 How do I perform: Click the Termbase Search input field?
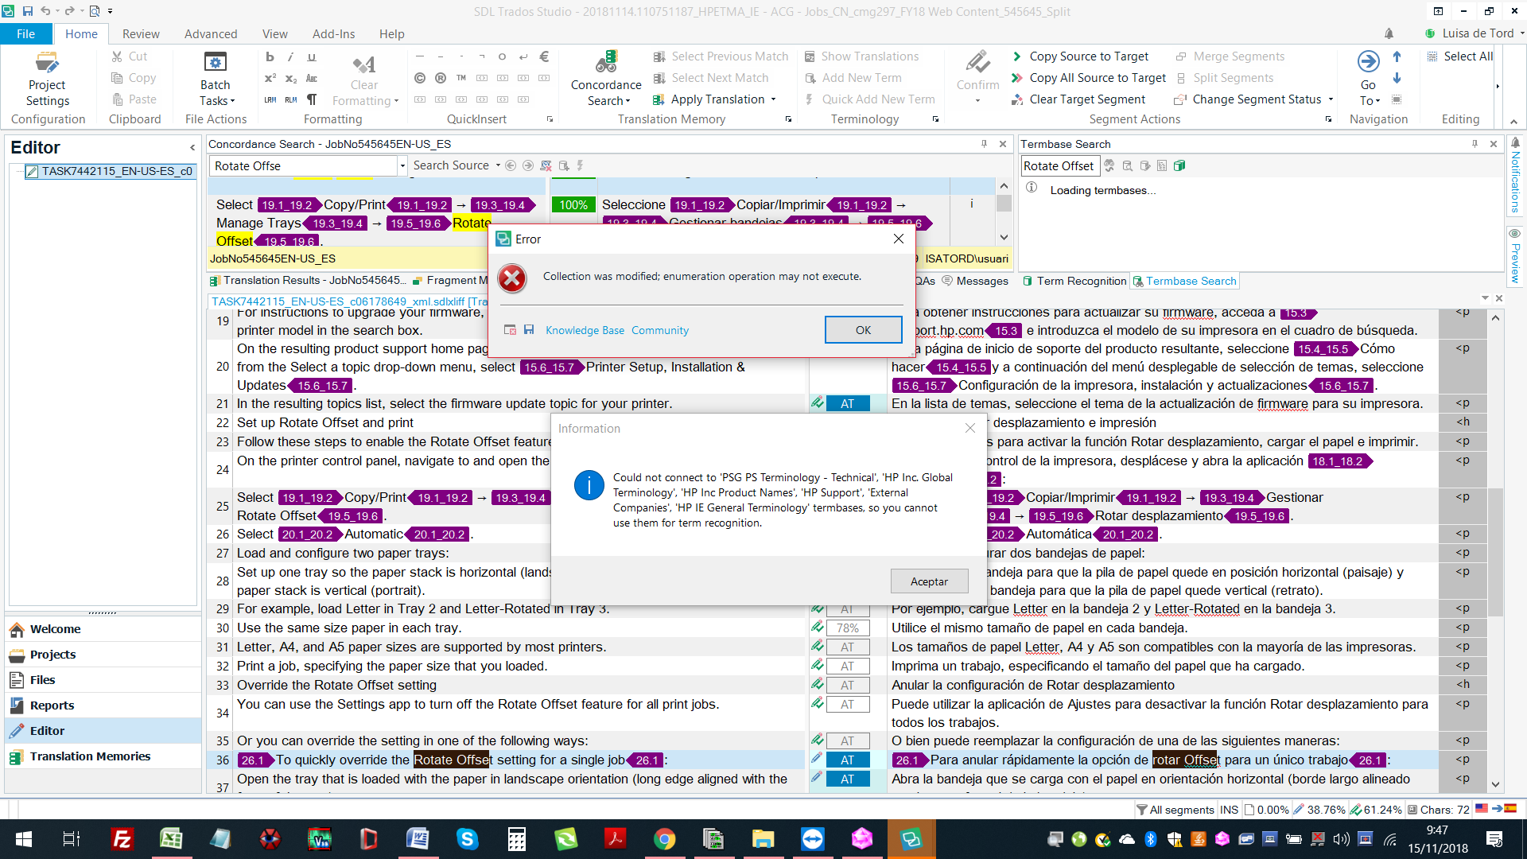[1059, 165]
